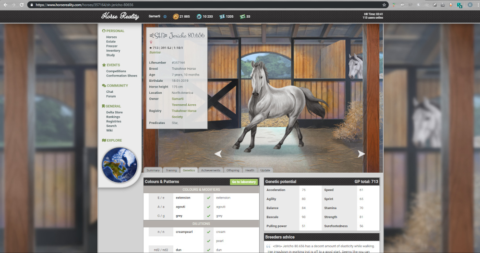Open the Delta Store link
480x253 pixels.
[114, 112]
